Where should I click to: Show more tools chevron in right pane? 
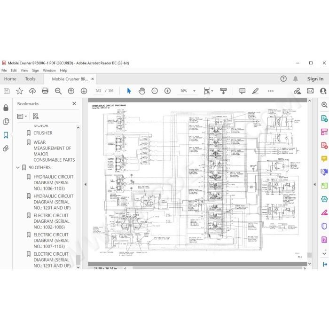(324, 253)
